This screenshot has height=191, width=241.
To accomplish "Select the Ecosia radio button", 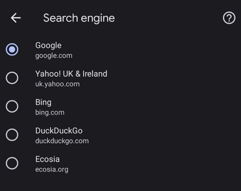I will click(12, 163).
